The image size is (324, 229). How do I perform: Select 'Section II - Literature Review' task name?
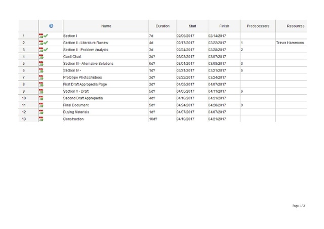tap(86, 43)
